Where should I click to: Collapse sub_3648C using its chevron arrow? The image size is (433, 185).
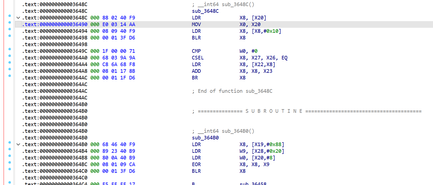(18, 18)
